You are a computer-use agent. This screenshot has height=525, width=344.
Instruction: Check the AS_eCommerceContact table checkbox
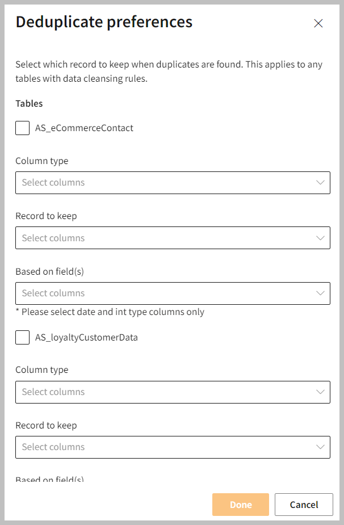click(x=23, y=128)
